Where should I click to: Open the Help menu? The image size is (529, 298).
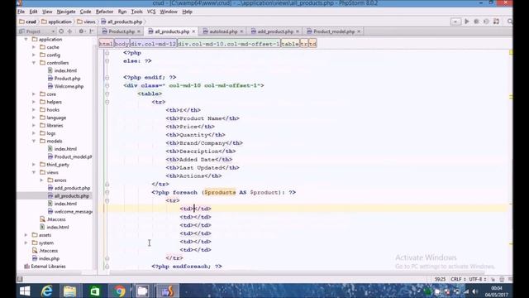[x=188, y=12]
